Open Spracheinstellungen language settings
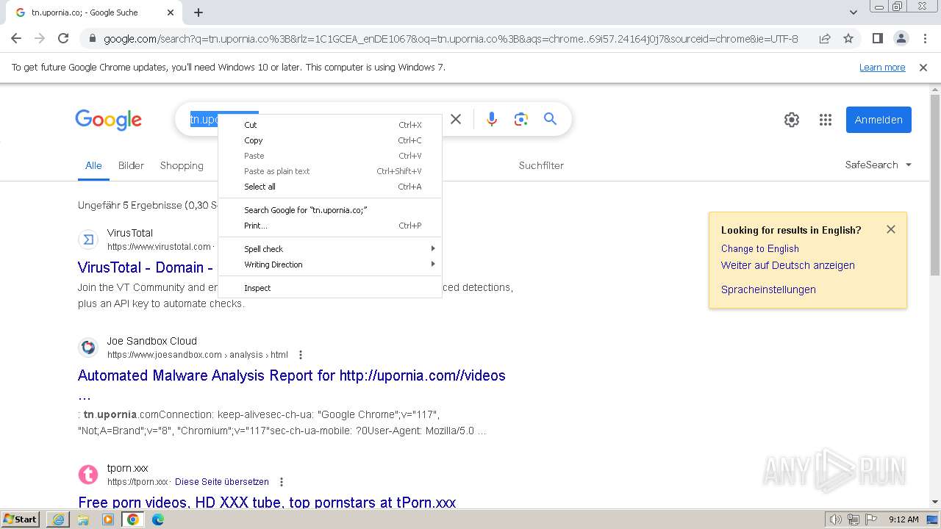 click(768, 289)
